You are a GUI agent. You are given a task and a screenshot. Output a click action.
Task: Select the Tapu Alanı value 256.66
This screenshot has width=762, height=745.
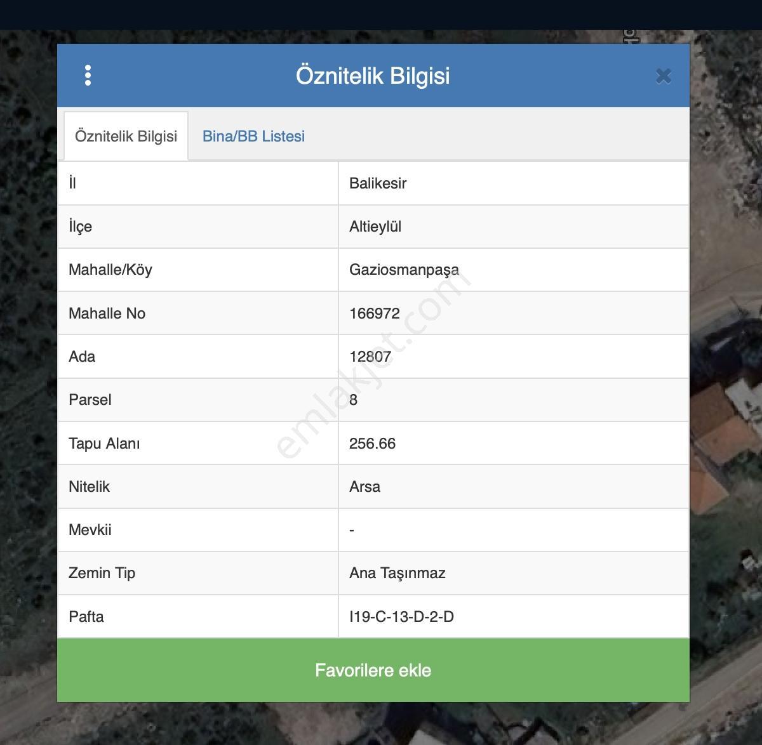coord(372,444)
